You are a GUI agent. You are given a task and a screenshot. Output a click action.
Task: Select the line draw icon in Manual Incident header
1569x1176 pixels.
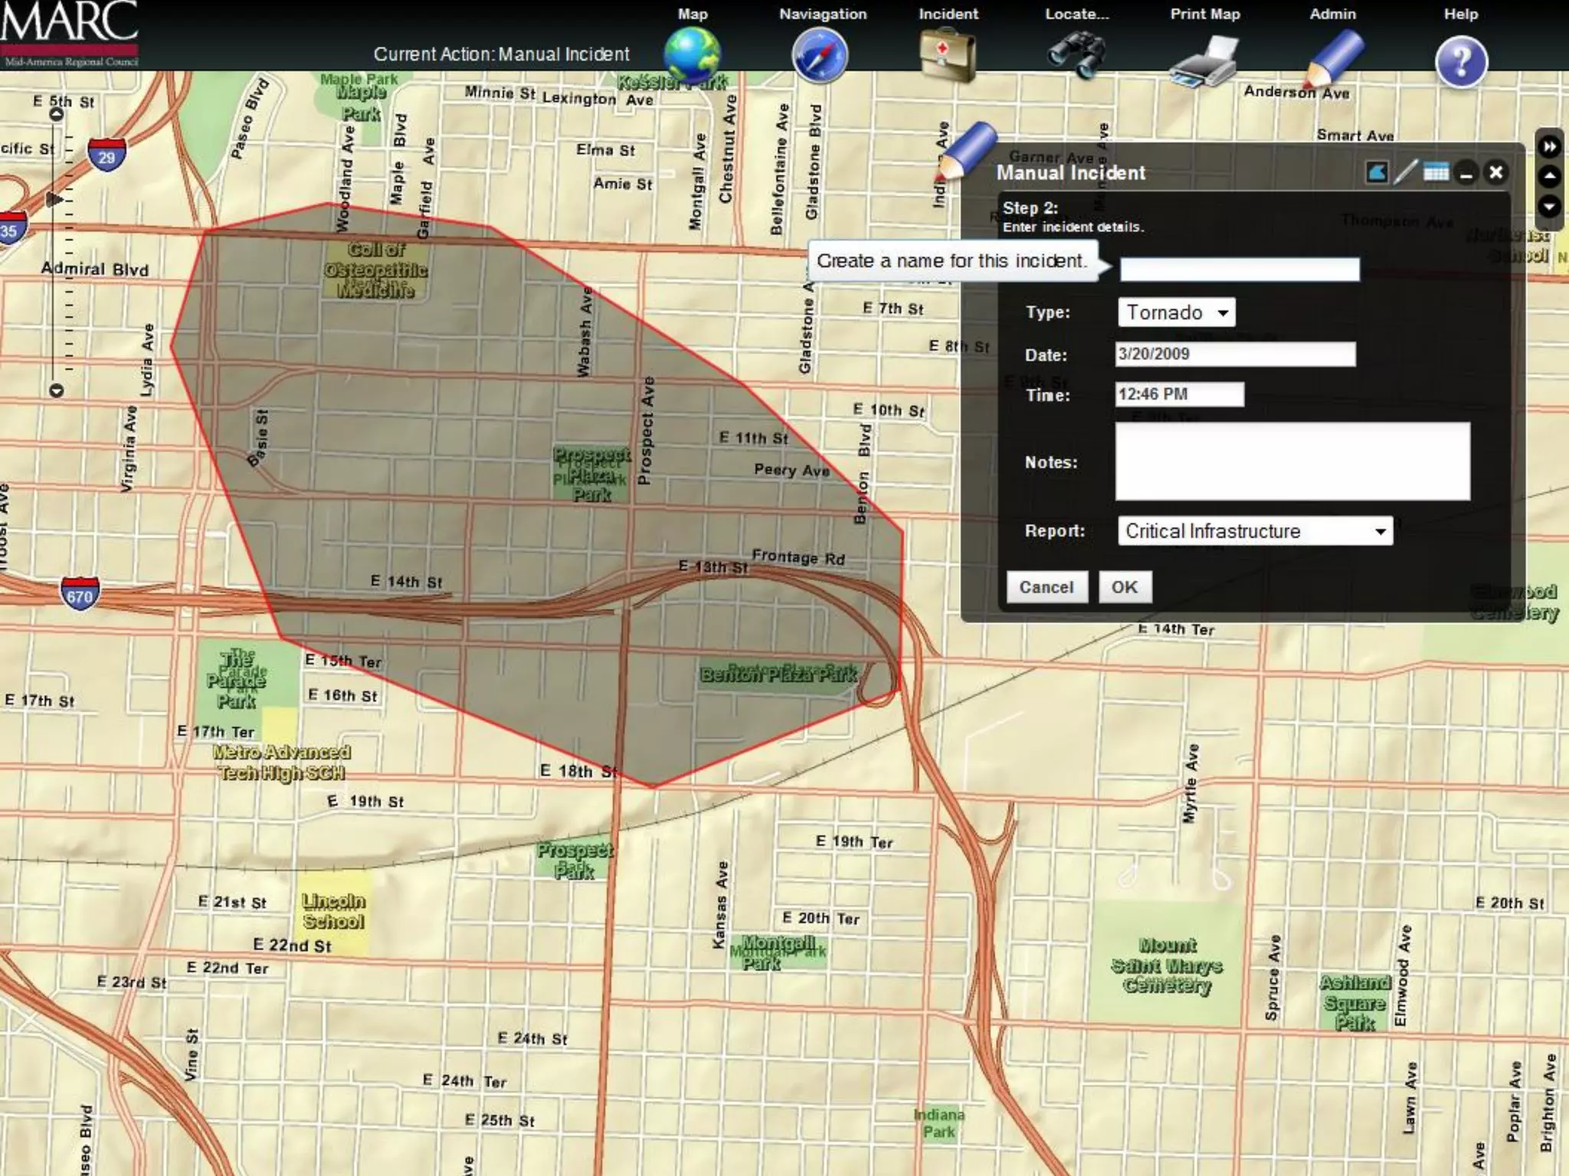coord(1406,172)
